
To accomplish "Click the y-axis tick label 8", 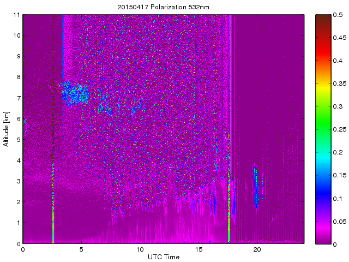I will tap(18, 77).
